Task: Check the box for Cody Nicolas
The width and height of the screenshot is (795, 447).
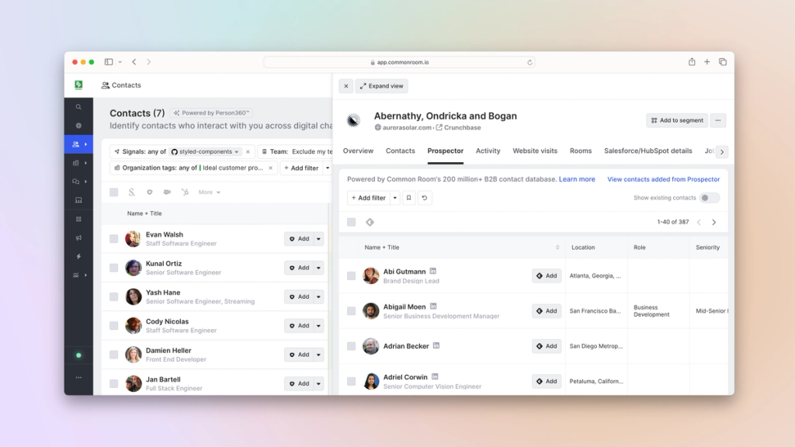Action: coord(114,325)
